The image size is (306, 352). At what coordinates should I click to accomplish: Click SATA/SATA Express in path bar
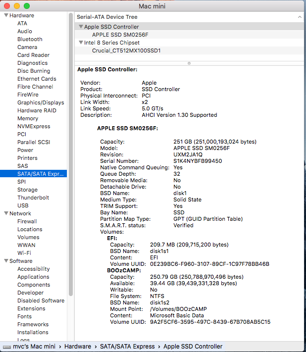click(127, 347)
